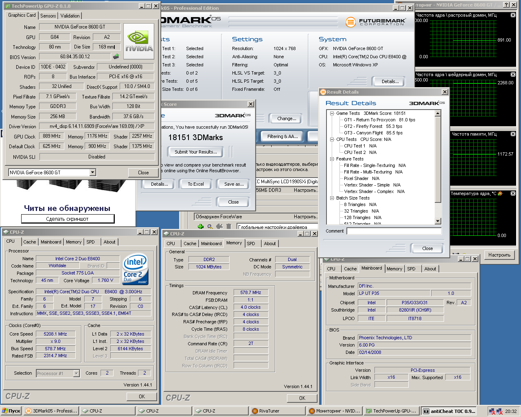The height and width of the screenshot is (417, 521).
Task: Click the trash bin icon in RivaTuner
Action: (x=229, y=227)
